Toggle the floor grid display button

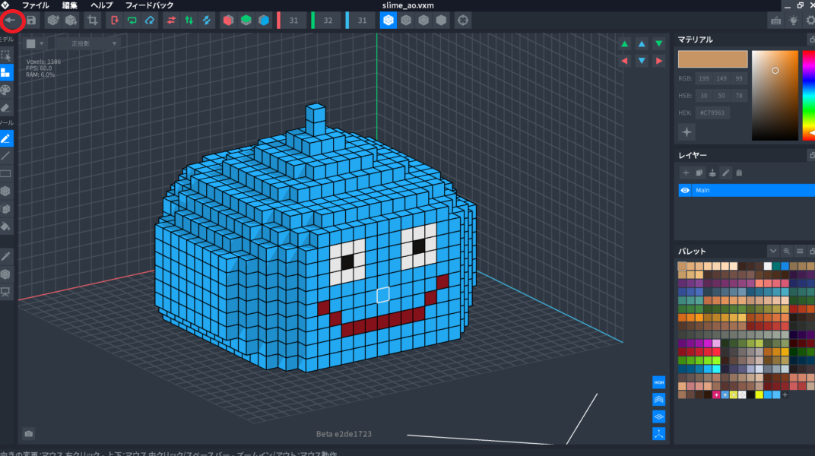[658, 416]
